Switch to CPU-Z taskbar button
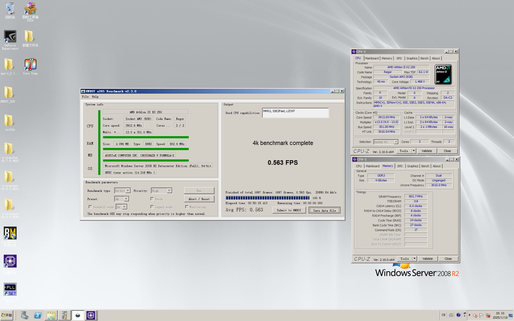 (91, 315)
